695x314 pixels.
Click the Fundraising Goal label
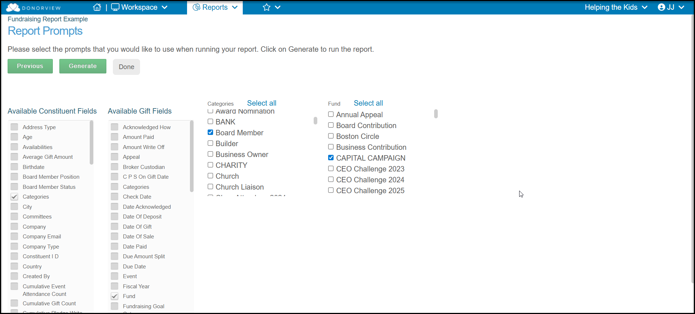point(143,306)
